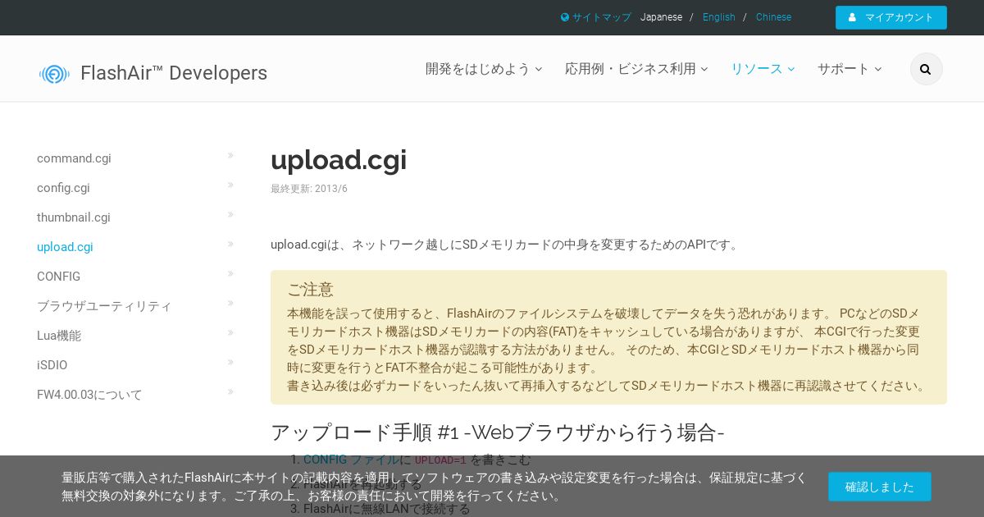Switch language to English
The width and height of the screenshot is (984, 517).
point(719,17)
